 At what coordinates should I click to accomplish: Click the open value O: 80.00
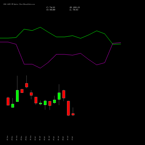[51, 10]
